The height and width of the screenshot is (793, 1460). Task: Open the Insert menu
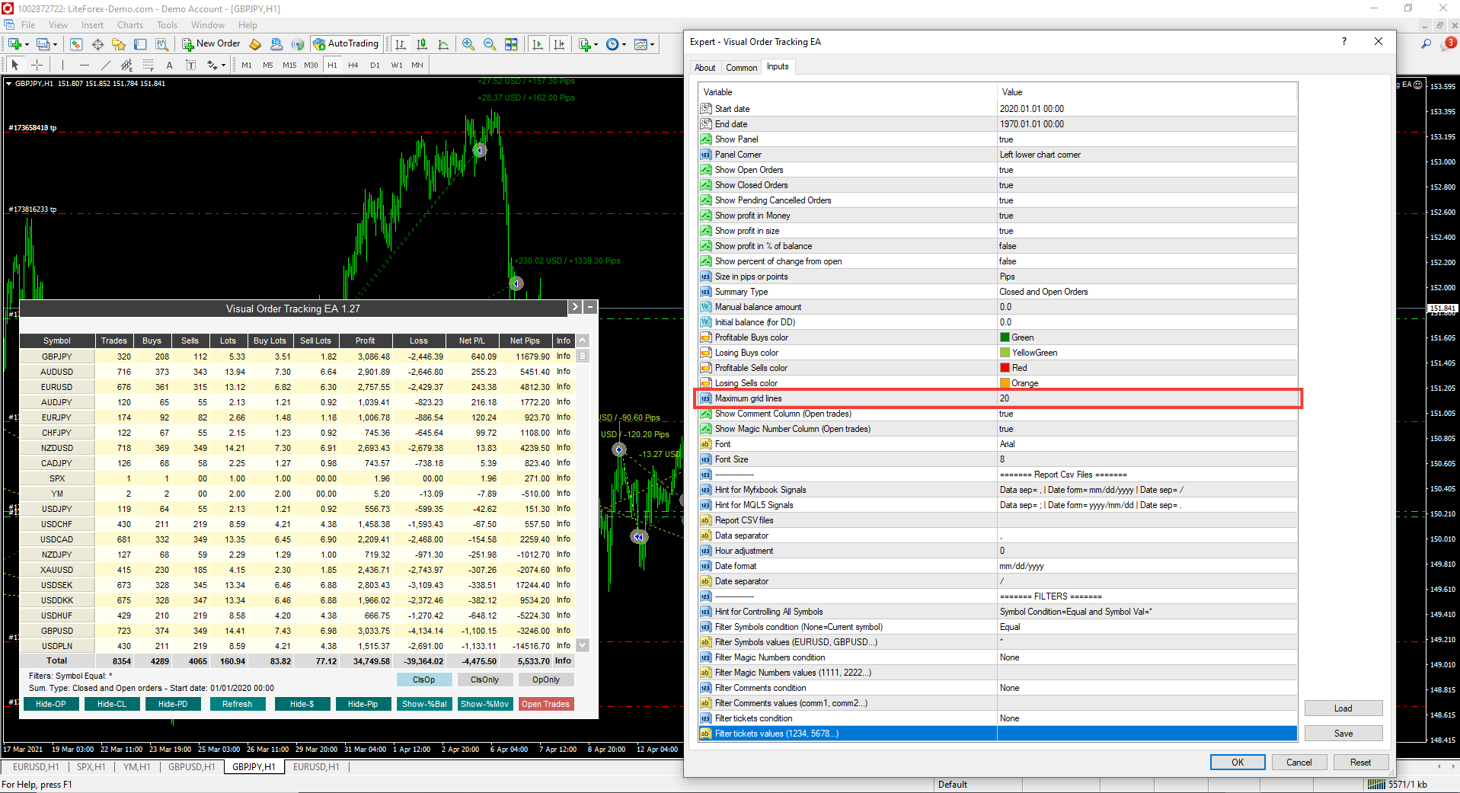coord(92,25)
